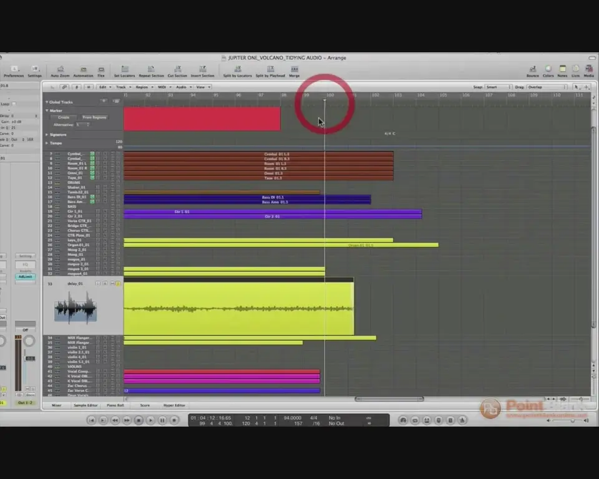The height and width of the screenshot is (479, 599).
Task: Expand the Tempo global track
Action: tap(47, 143)
